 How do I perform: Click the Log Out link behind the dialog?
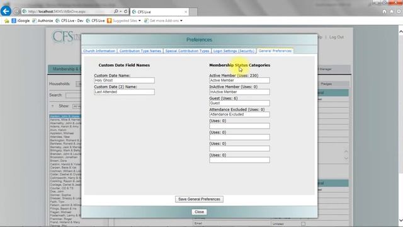[336, 37]
